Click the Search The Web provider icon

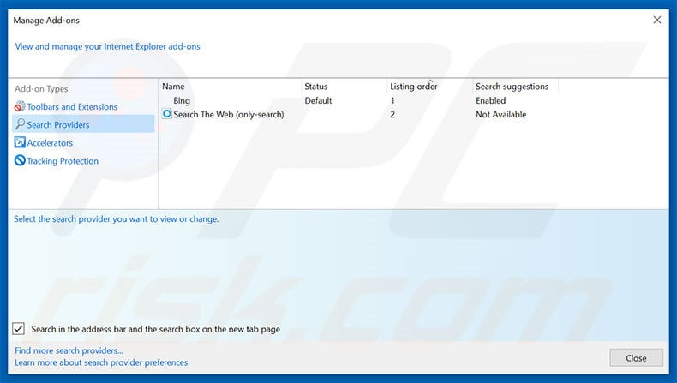166,114
